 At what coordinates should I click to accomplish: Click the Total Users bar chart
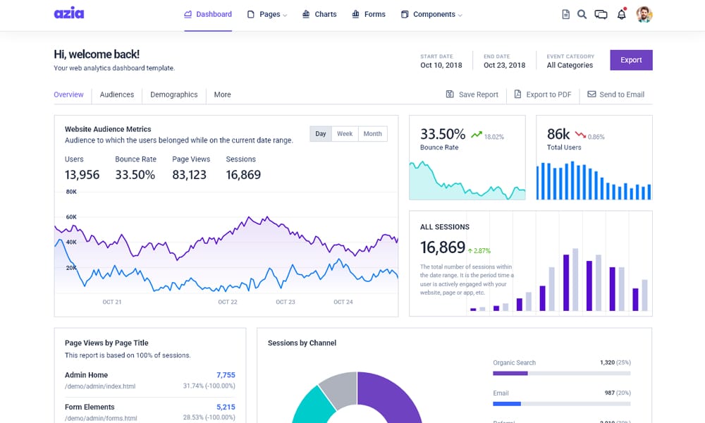594,180
